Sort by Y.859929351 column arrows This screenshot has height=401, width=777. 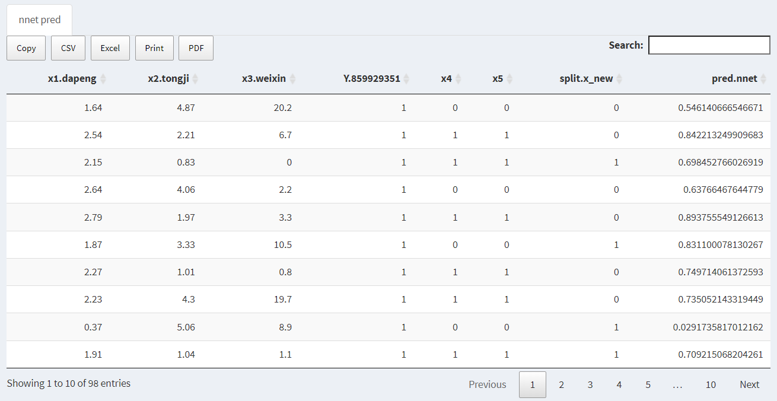(x=407, y=79)
